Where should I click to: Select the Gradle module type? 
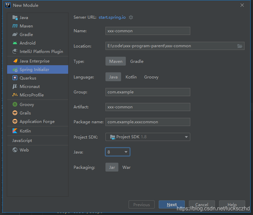click(x=38, y=34)
